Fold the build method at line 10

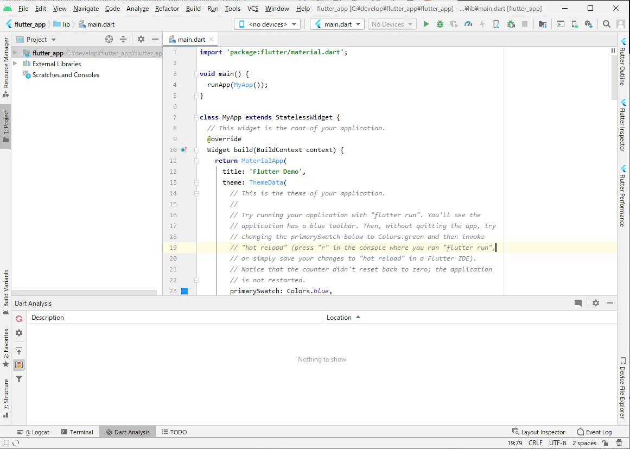(196, 150)
